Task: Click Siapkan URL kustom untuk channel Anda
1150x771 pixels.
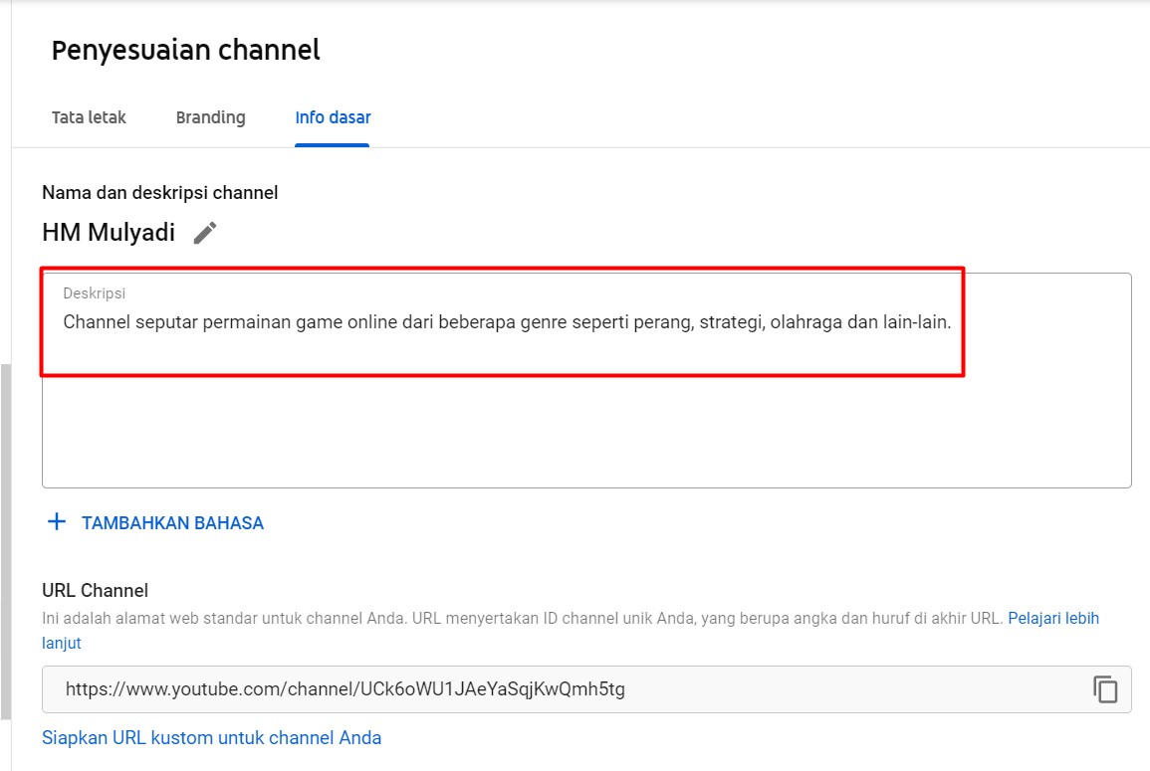Action: [211, 737]
